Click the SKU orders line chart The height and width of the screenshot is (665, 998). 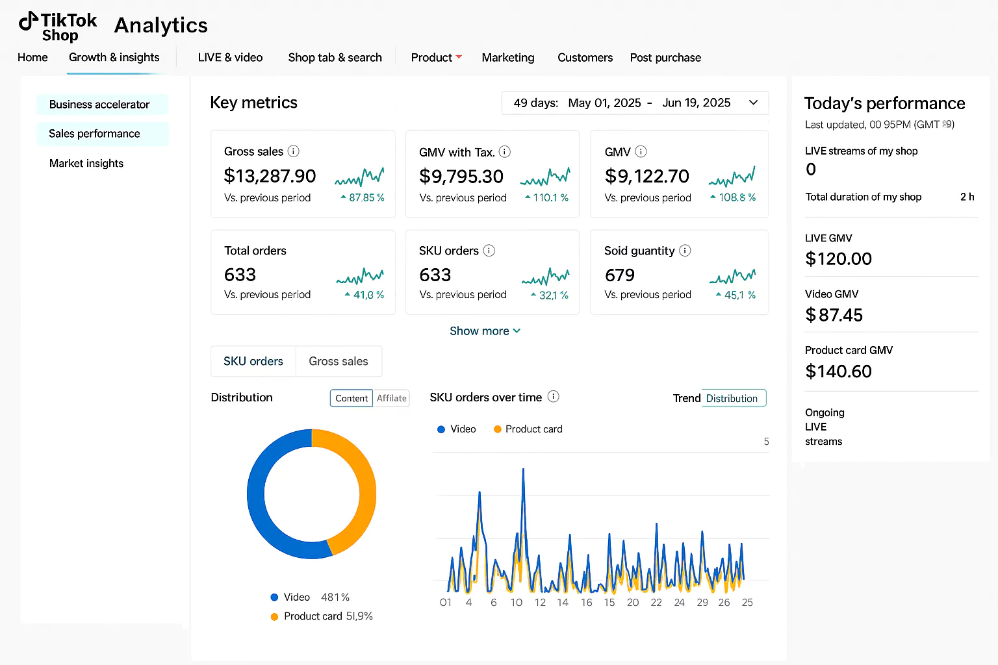click(x=600, y=529)
